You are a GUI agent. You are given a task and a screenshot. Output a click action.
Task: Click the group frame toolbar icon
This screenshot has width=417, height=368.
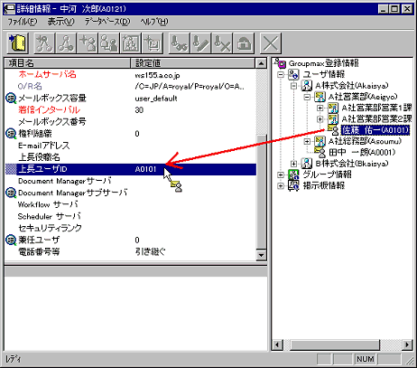coord(131,43)
